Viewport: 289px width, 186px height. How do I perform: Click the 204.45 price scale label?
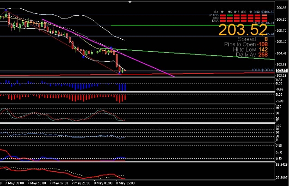pos(282,53)
